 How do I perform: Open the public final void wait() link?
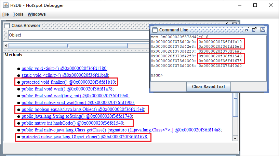click(x=67, y=89)
